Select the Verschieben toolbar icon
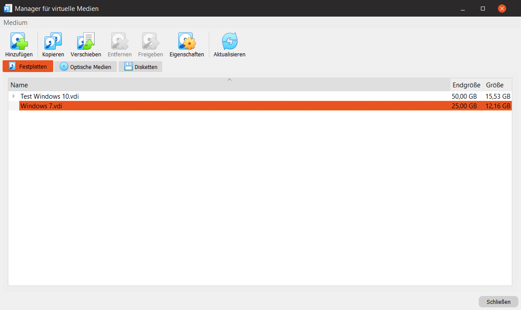 pos(86,41)
